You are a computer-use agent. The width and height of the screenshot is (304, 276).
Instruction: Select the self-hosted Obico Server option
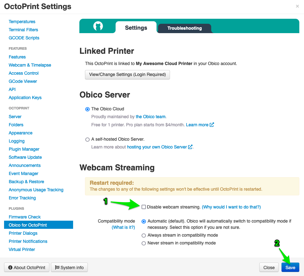(87, 139)
